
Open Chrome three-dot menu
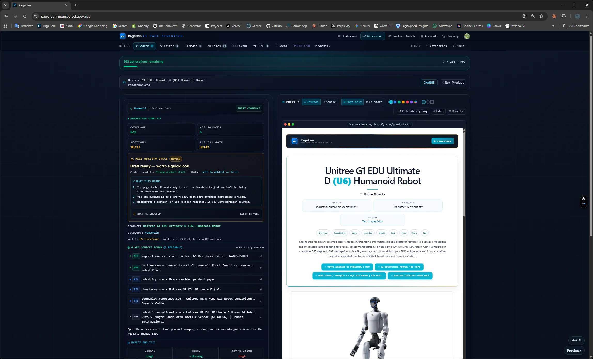point(587,16)
